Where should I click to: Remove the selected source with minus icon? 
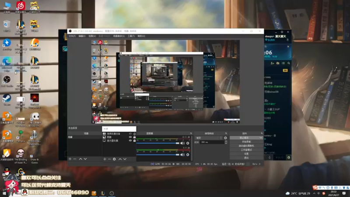tap(109, 159)
